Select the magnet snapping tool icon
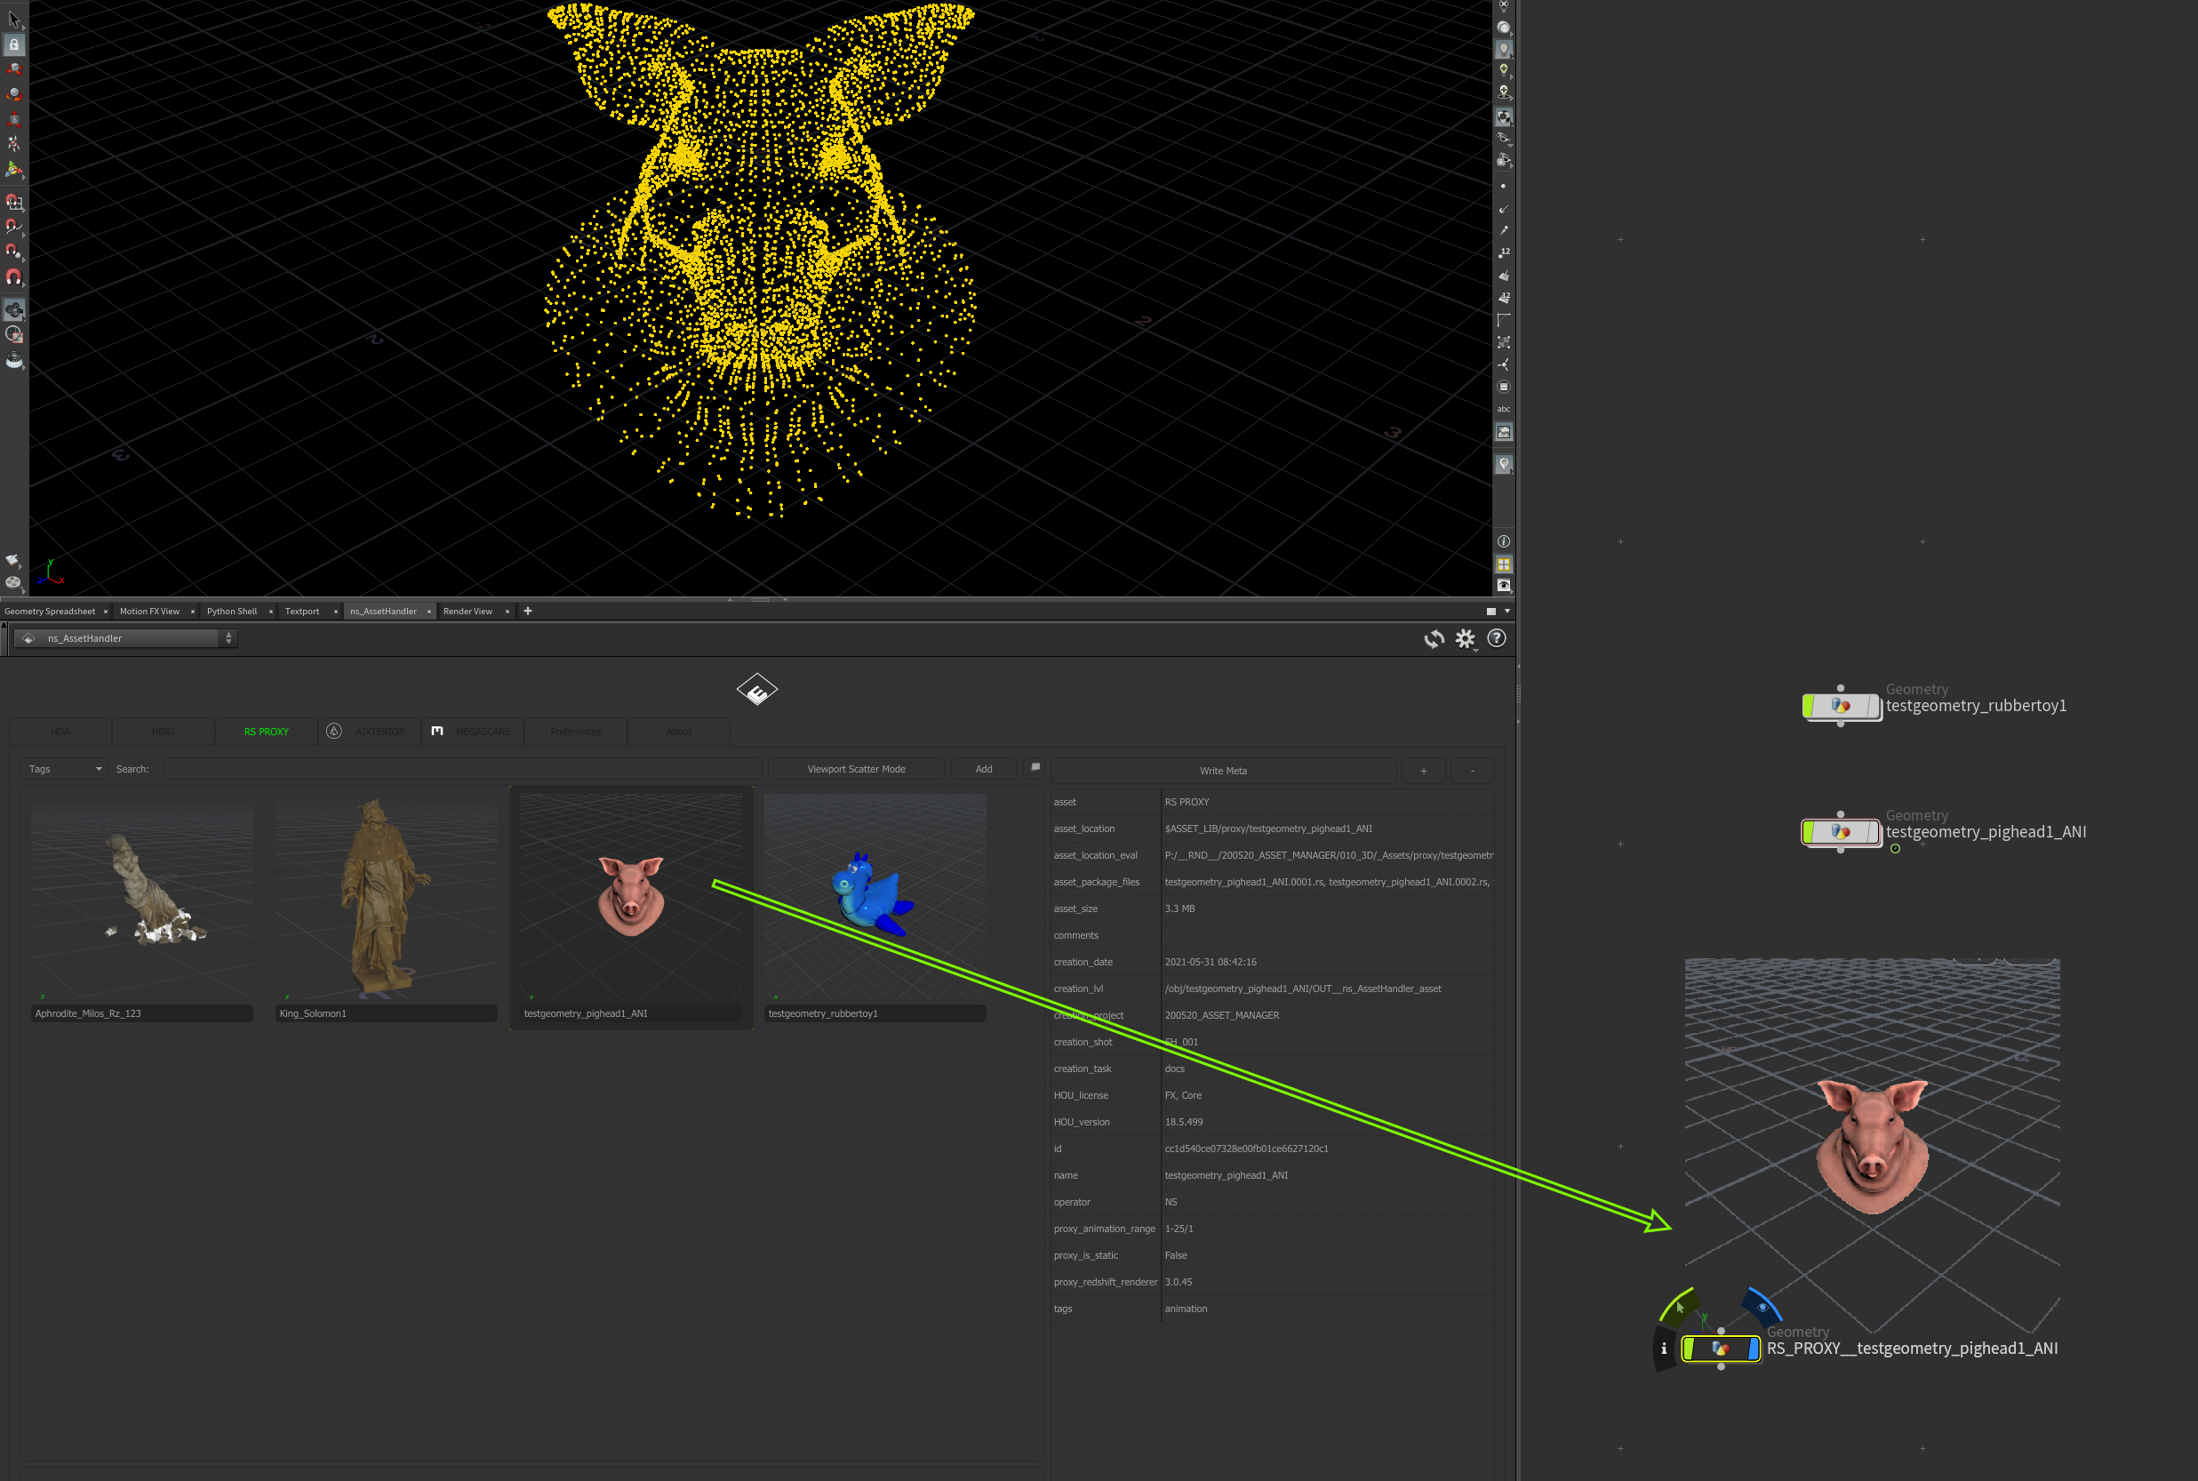2198x1481 pixels. (14, 276)
